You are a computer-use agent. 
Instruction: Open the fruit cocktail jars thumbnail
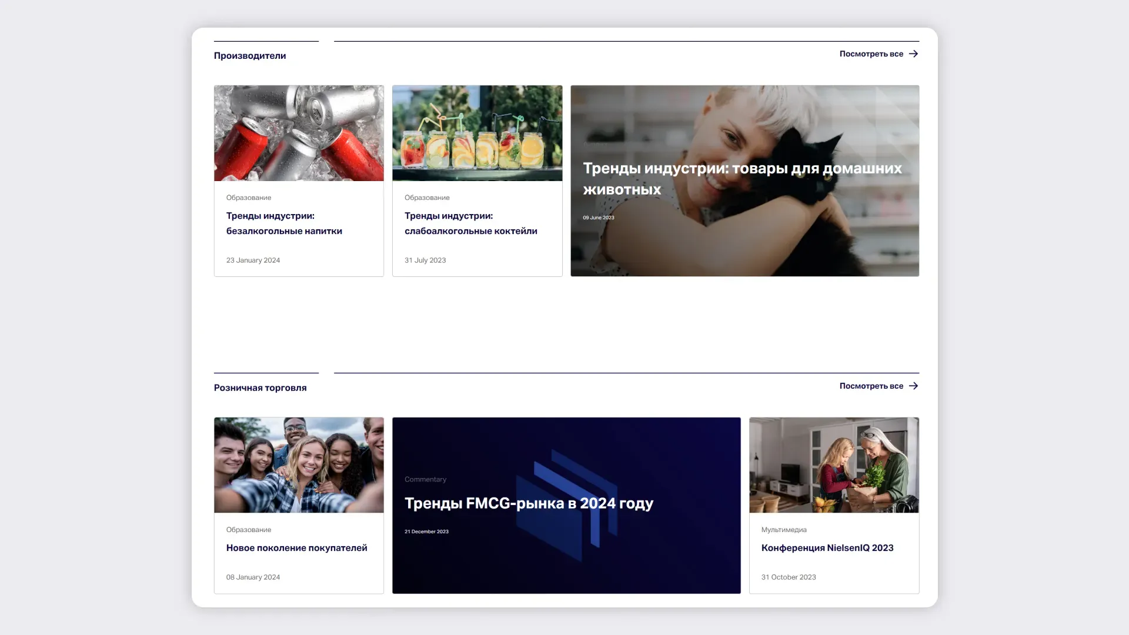point(477,133)
